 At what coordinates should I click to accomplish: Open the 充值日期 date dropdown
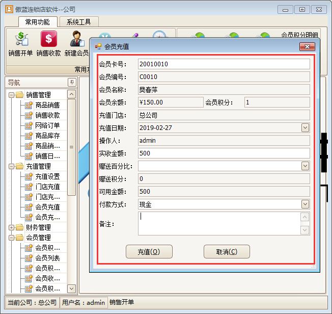pos(305,127)
